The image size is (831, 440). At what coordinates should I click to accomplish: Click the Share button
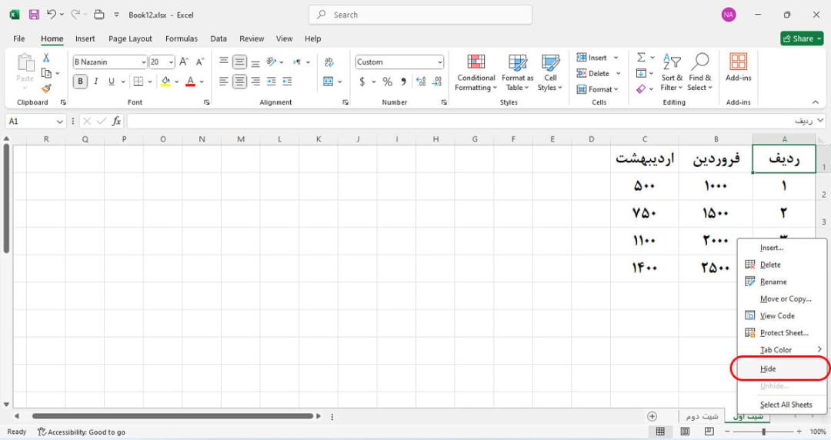pyautogui.click(x=802, y=38)
